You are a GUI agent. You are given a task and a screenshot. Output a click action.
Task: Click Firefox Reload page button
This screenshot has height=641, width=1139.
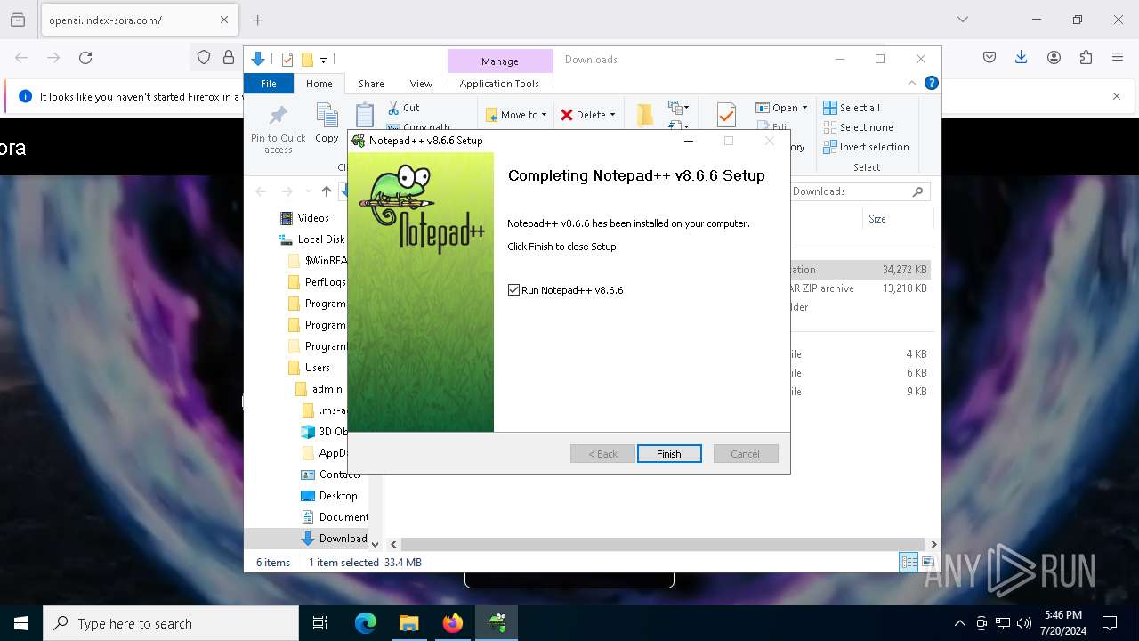tap(85, 58)
